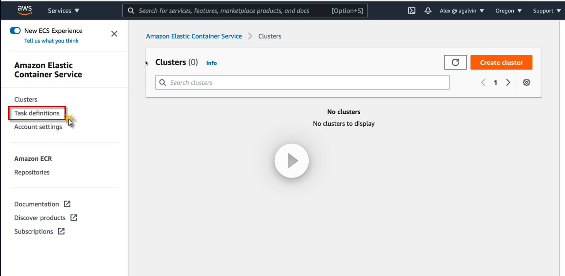565x276 pixels.
Task: Click the Search clusters input field
Action: [306, 83]
